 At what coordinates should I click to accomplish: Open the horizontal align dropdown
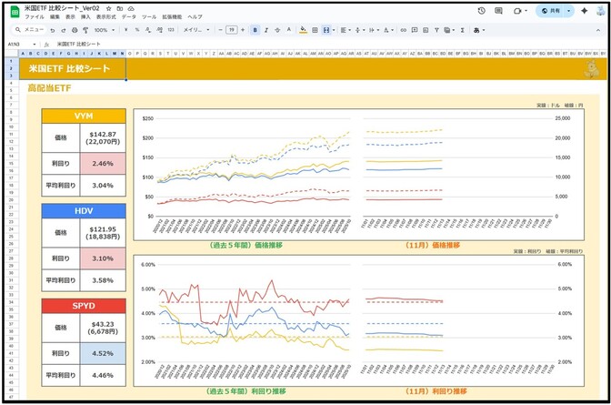[346, 30]
